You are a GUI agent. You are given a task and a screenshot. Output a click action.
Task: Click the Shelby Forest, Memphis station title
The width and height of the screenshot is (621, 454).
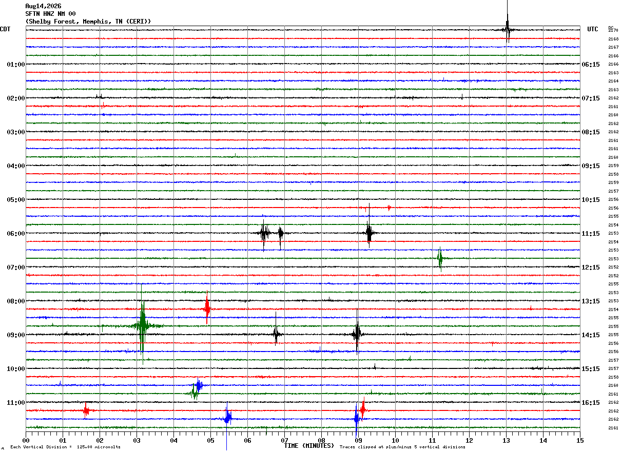click(88, 22)
